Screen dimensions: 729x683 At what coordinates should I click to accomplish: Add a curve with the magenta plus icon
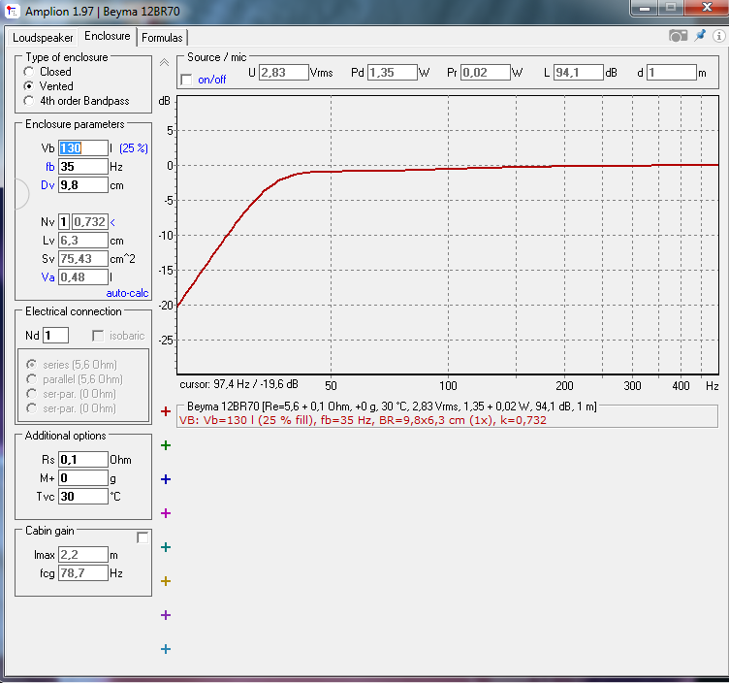(166, 513)
